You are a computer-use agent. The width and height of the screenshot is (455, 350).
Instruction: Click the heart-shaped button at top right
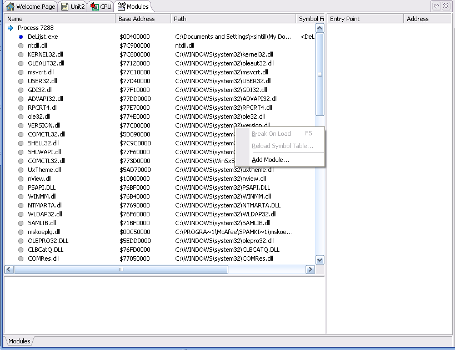(x=436, y=6)
